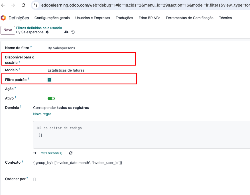Image resolution: width=250 pixels, height=195 pixels.
Task: Show help for Ativo
Action: 15,97
